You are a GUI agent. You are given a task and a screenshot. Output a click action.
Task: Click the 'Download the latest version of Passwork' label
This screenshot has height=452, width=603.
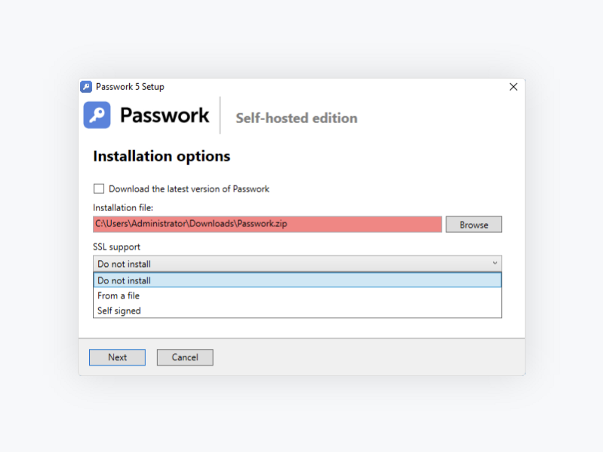pyautogui.click(x=189, y=189)
